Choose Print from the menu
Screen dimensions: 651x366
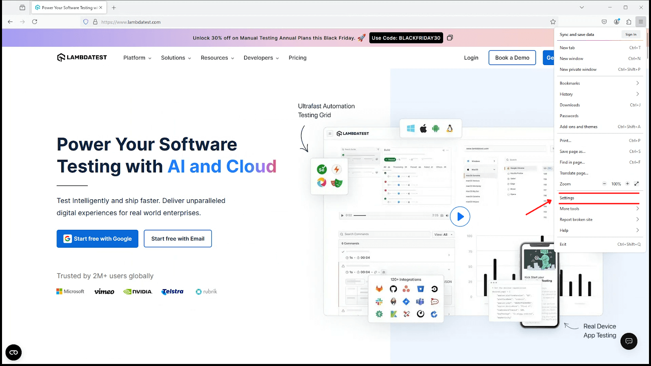click(x=600, y=141)
